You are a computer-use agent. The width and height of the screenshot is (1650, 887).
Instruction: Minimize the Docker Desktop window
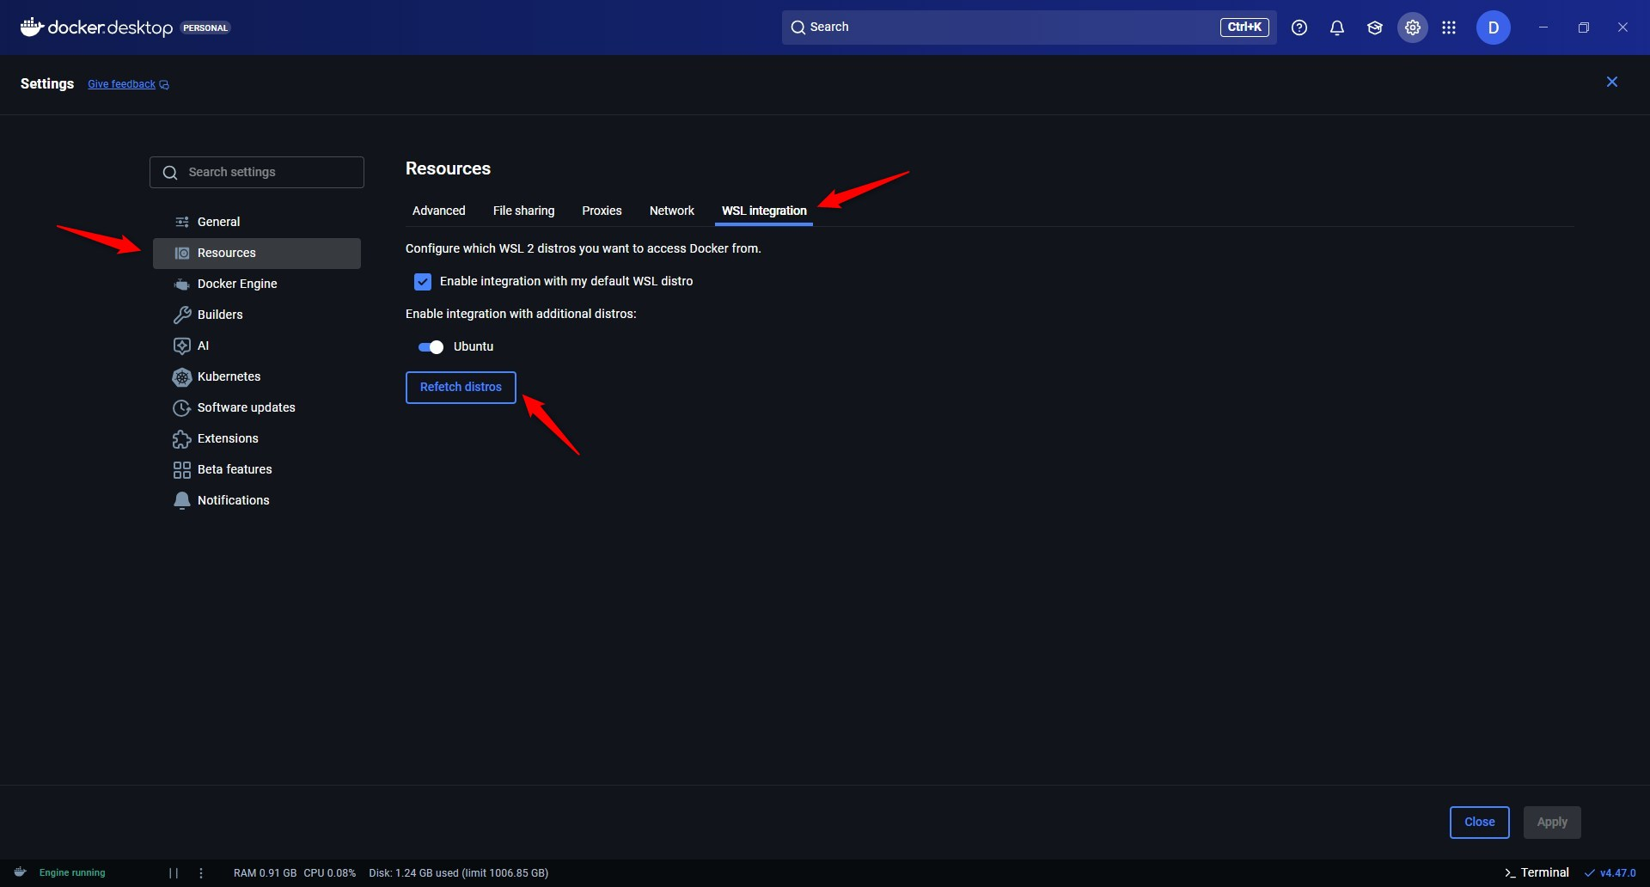pos(1543,28)
